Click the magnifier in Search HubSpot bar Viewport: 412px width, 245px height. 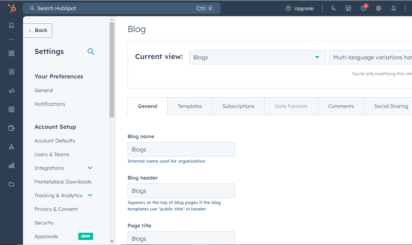coord(32,8)
